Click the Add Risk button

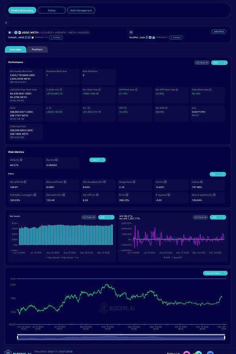(219, 31)
